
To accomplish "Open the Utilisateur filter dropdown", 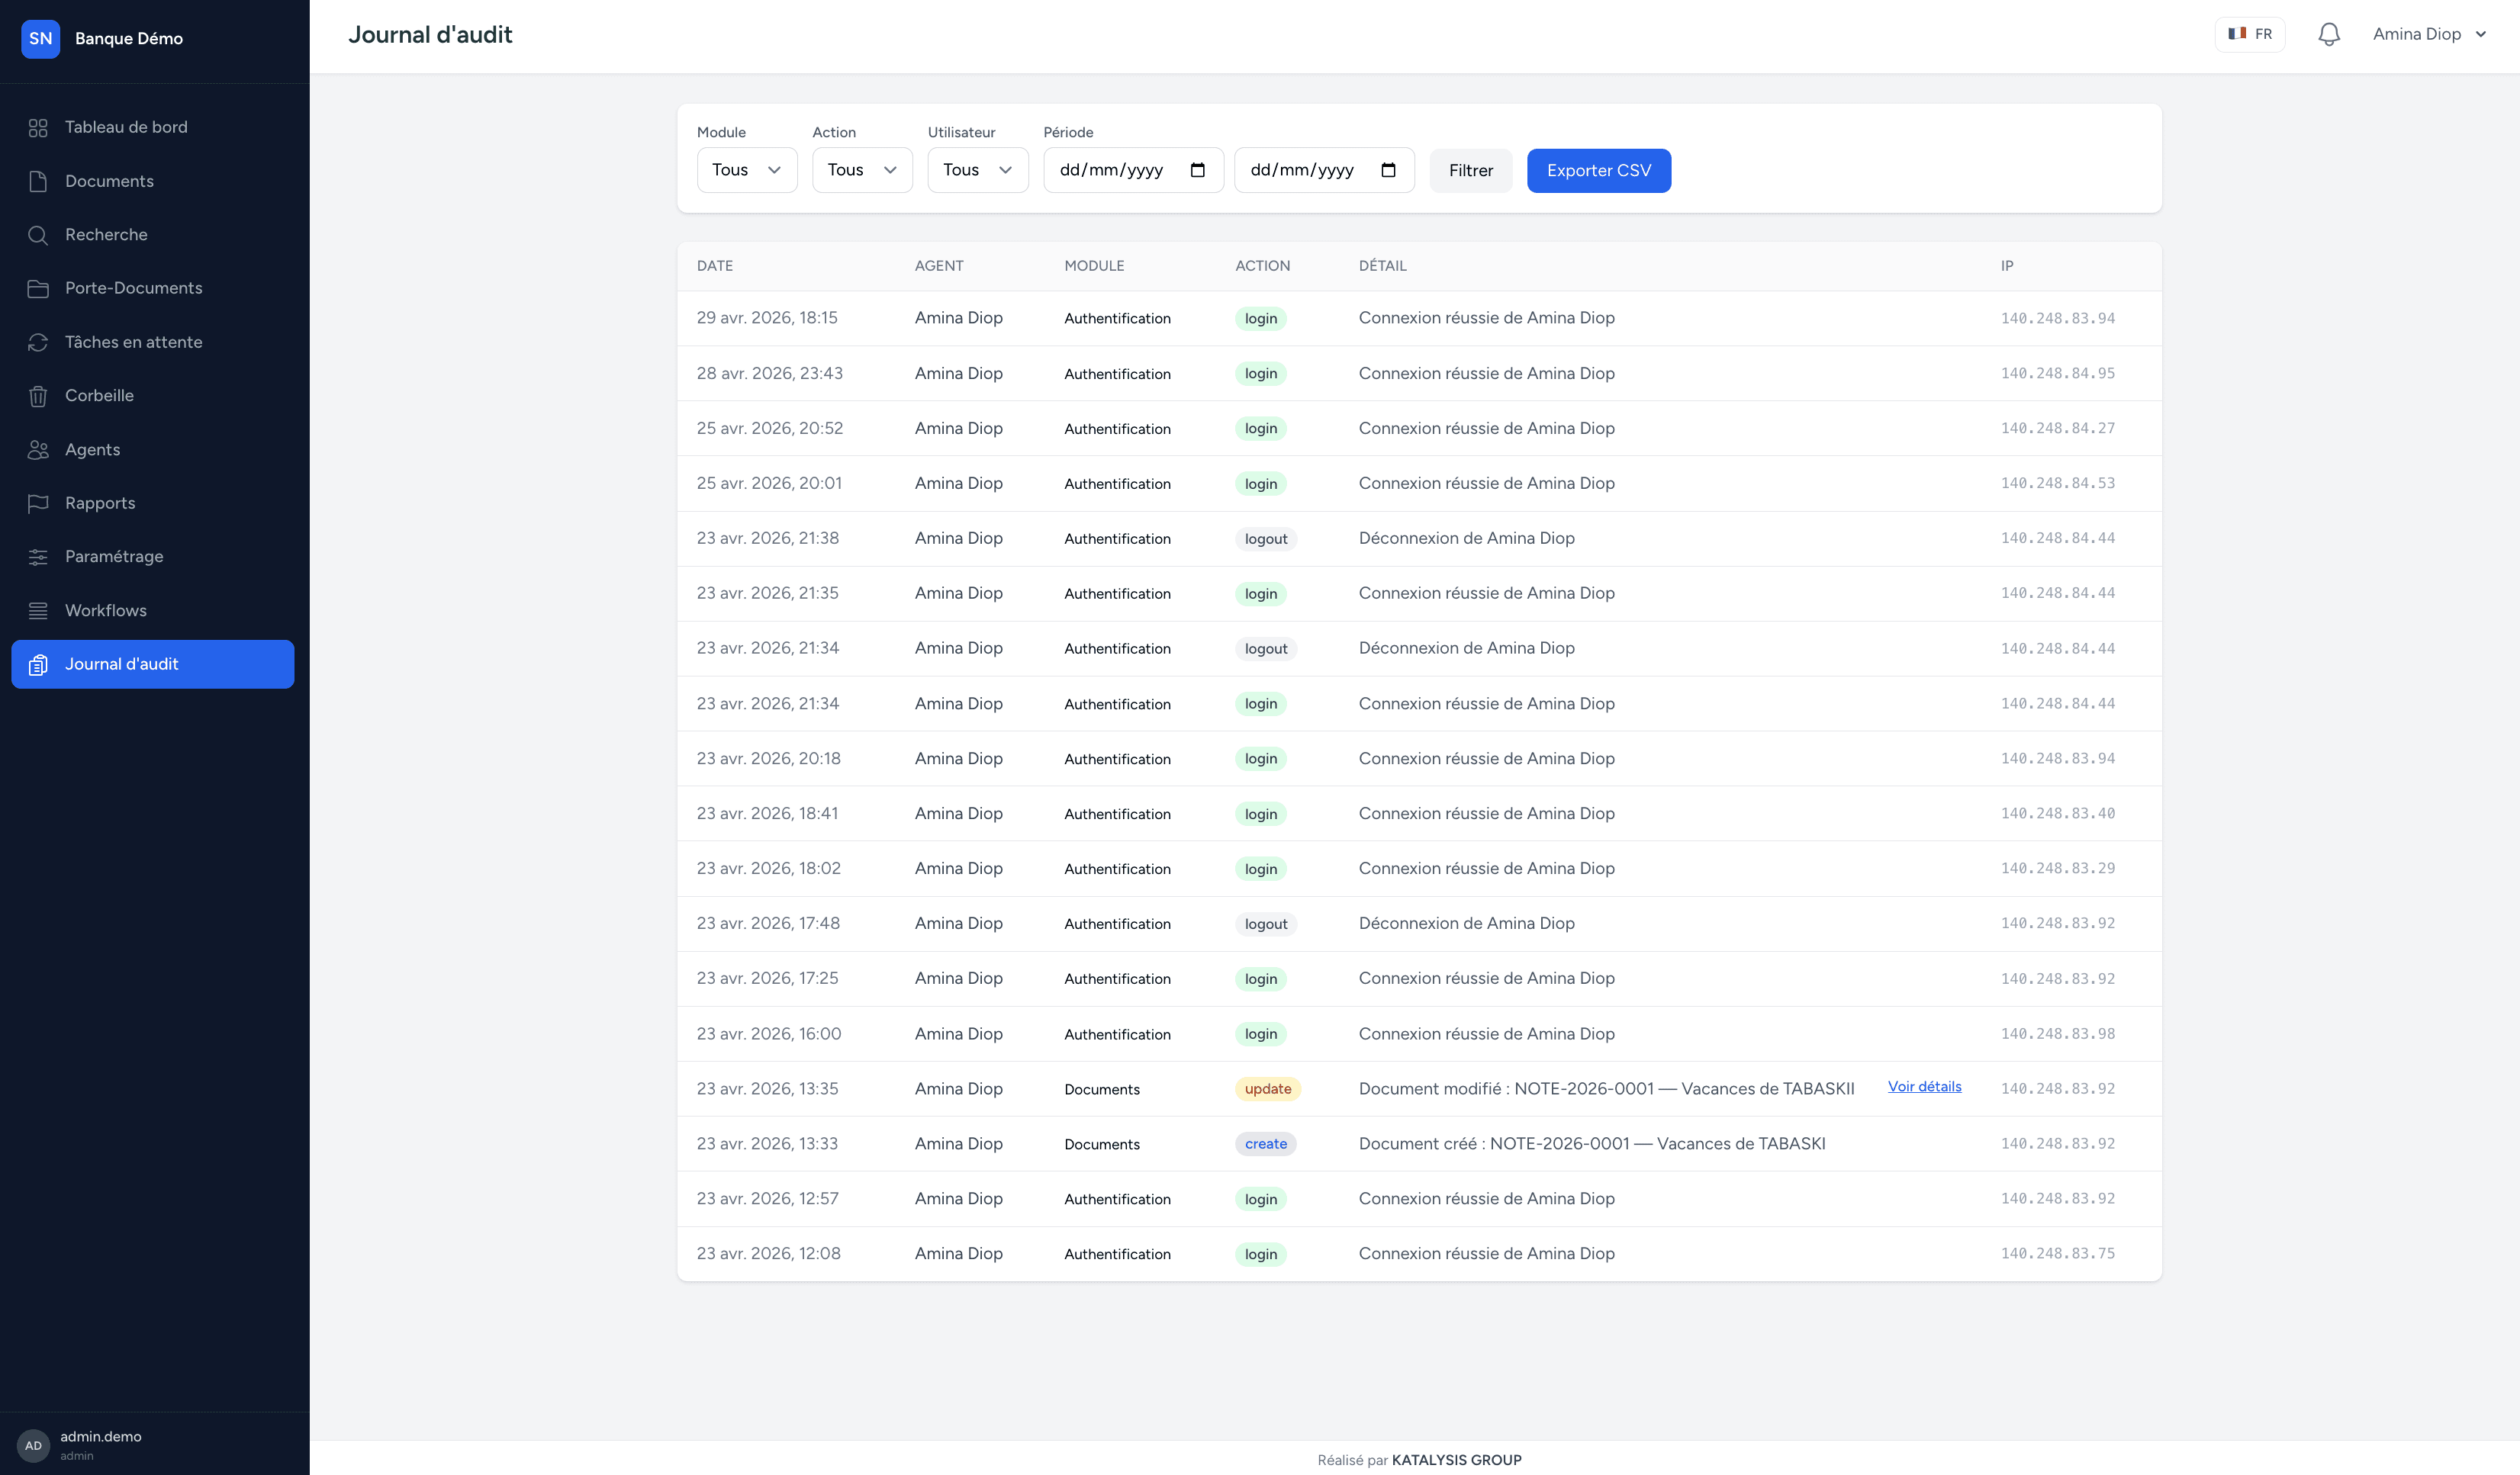I will (978, 170).
